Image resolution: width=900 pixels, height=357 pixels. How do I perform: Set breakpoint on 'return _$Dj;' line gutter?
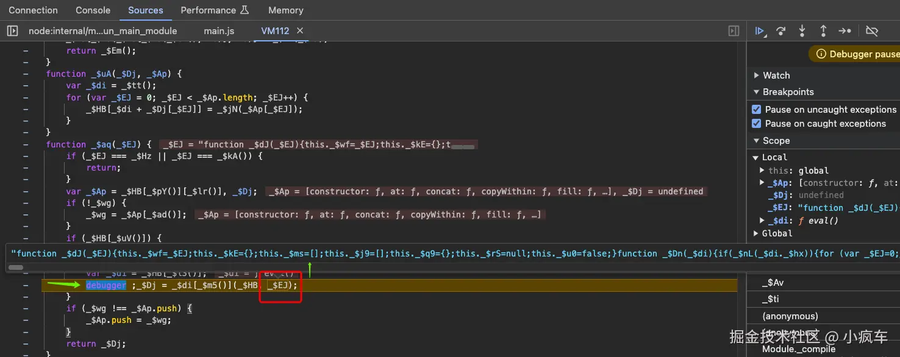click(x=26, y=344)
